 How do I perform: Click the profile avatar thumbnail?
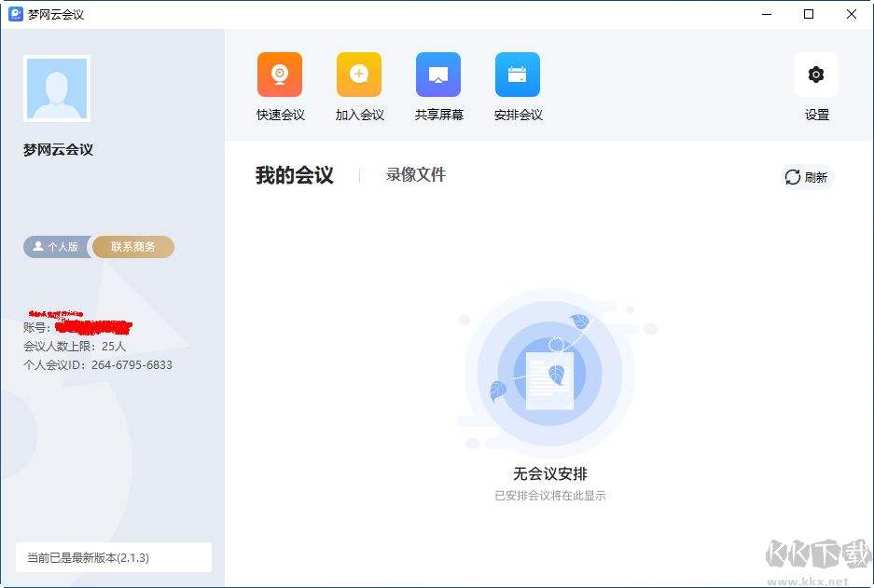(56, 89)
